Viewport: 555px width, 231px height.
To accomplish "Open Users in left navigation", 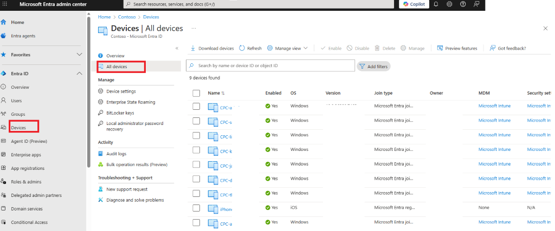I will pyautogui.click(x=16, y=101).
